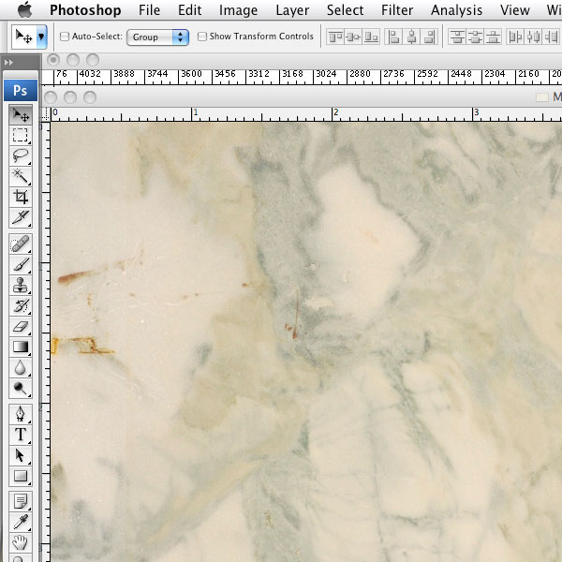Choose the Type tool
This screenshot has height=562, width=562.
pos(20,435)
